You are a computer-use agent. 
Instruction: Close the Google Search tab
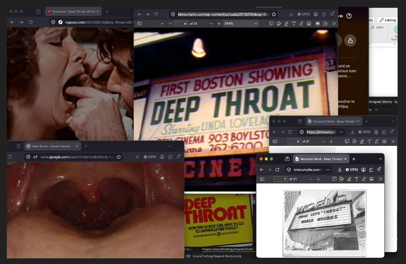(x=77, y=146)
